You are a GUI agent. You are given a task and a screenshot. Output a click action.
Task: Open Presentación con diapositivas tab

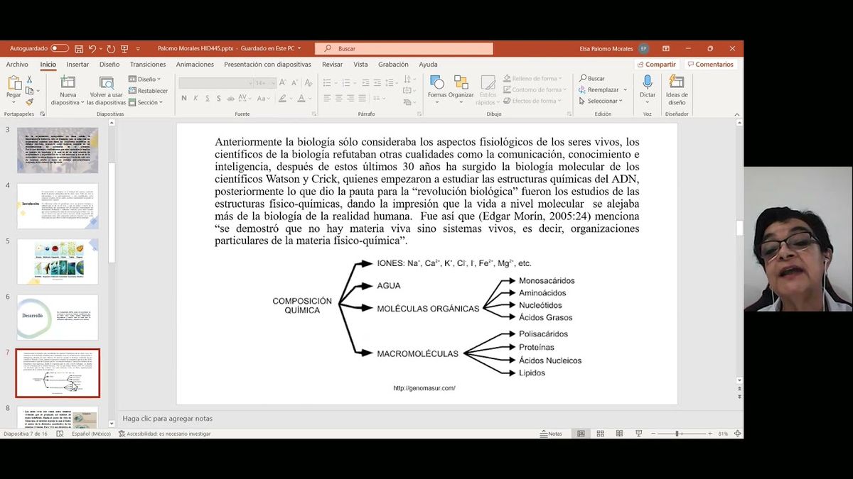tap(267, 65)
